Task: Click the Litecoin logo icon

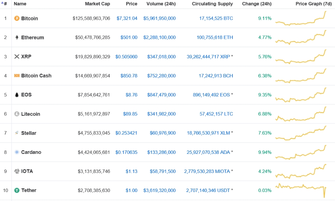Action: (x=17, y=114)
